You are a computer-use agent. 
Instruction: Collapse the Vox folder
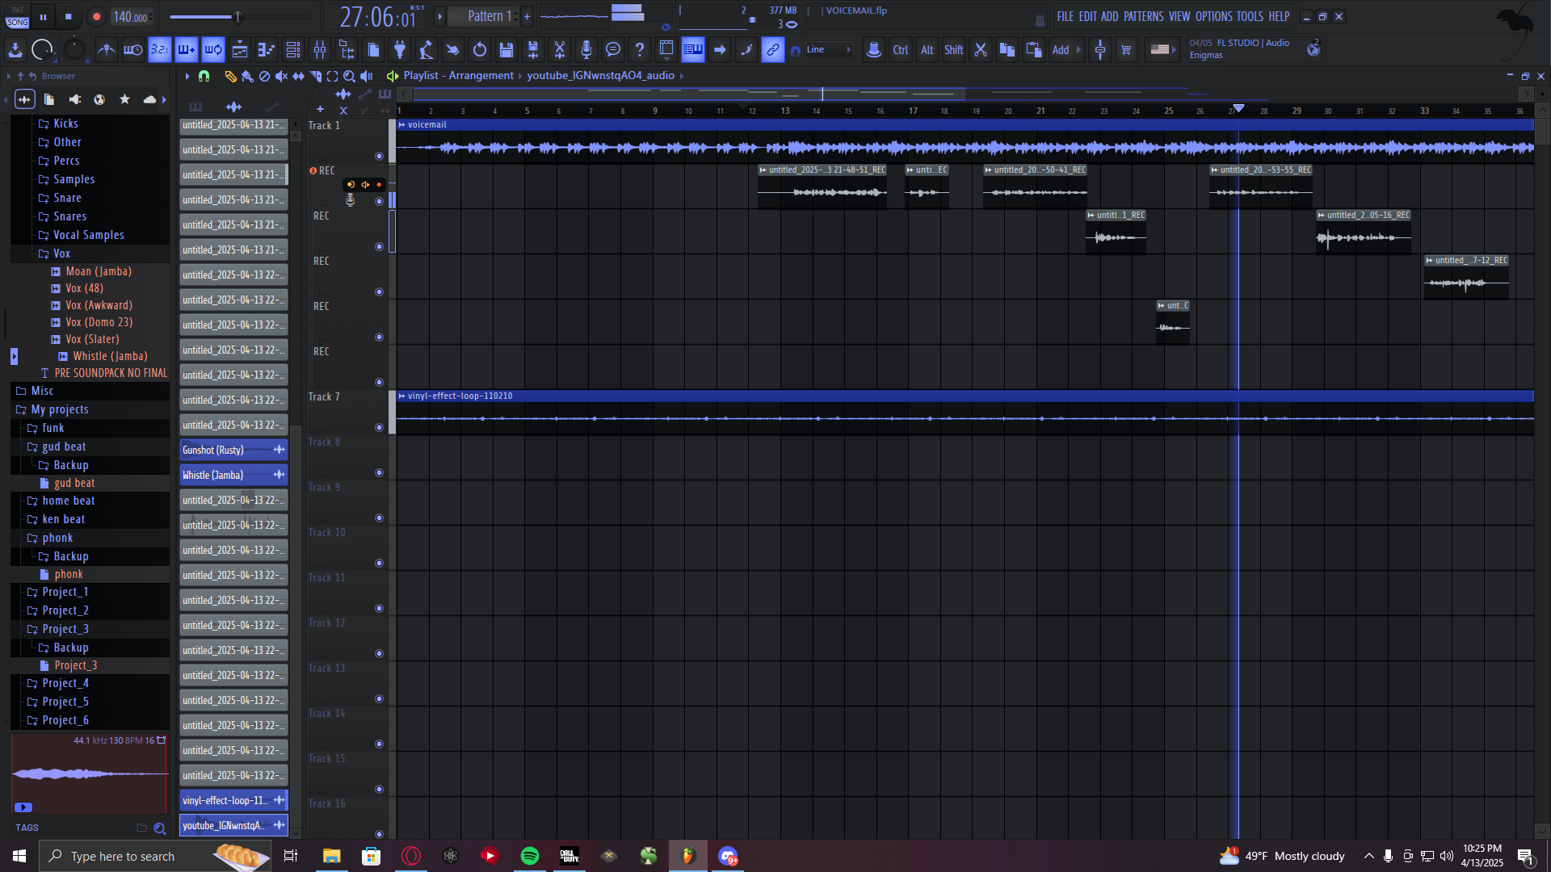tap(61, 254)
